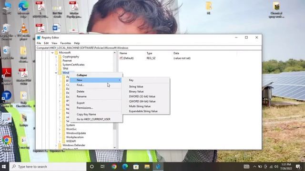Click the WorkplaceJoin folder icon
The height and width of the screenshot is (171, 305).
63,137
